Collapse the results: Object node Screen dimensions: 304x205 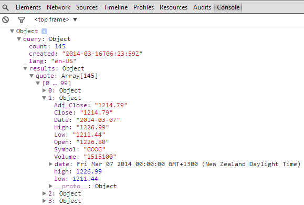point(25,68)
